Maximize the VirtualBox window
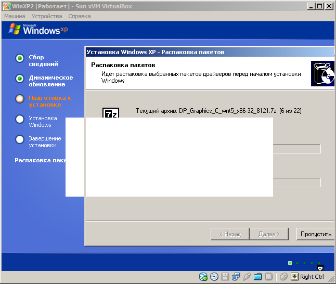The height and width of the screenshot is (284, 336). point(320,6)
